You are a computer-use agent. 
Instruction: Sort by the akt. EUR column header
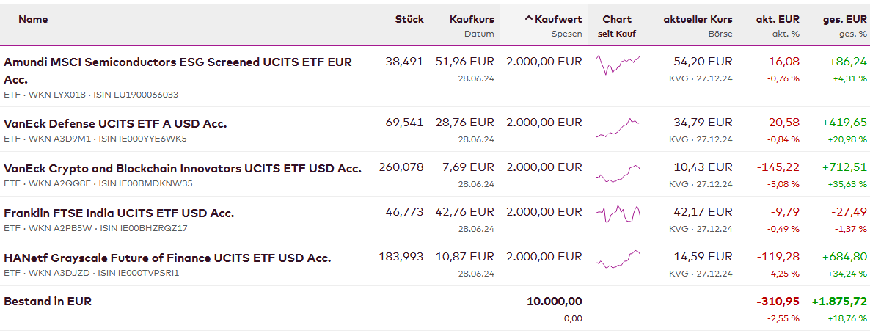[778, 20]
